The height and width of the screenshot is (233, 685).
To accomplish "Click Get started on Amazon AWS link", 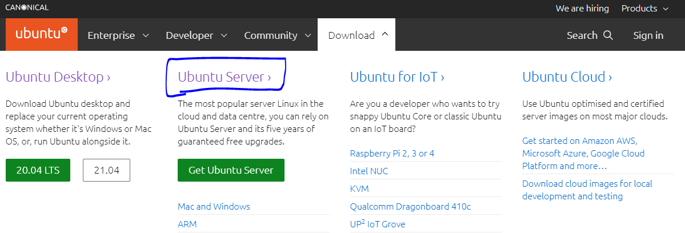I will pos(583,154).
